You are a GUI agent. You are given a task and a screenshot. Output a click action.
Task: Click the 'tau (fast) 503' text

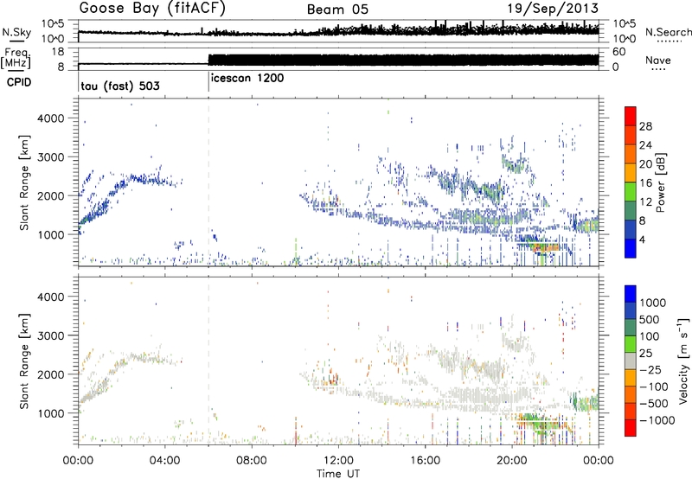(120, 86)
